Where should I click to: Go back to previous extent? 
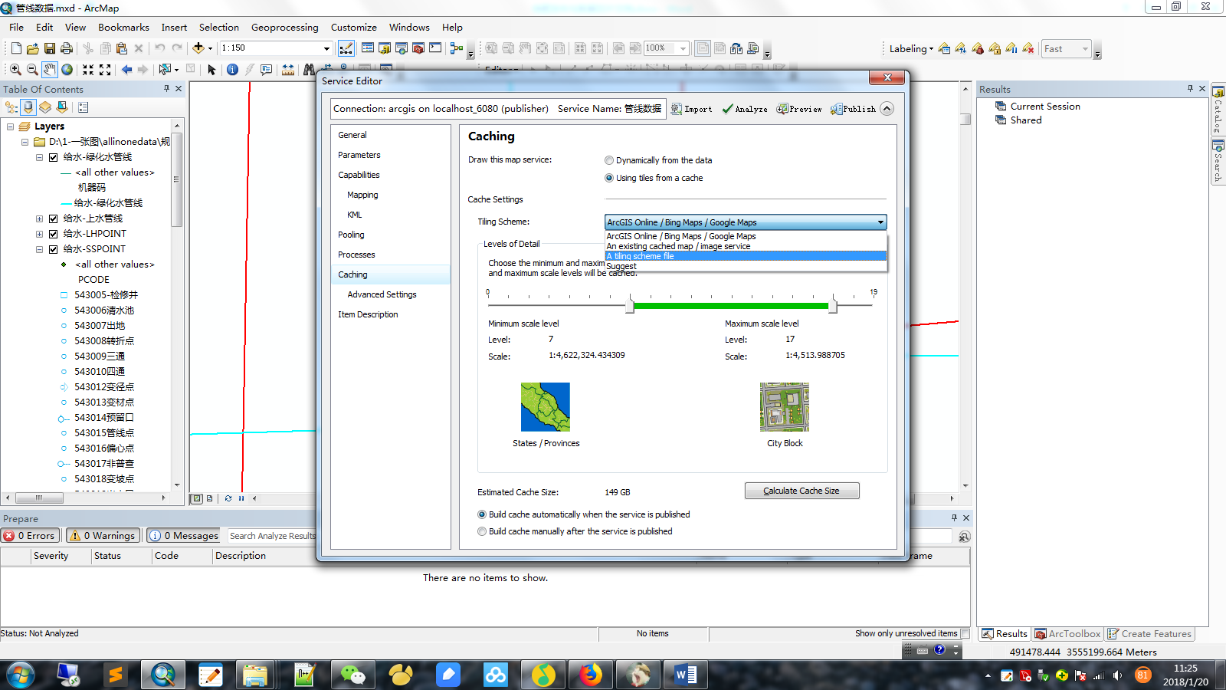point(126,70)
